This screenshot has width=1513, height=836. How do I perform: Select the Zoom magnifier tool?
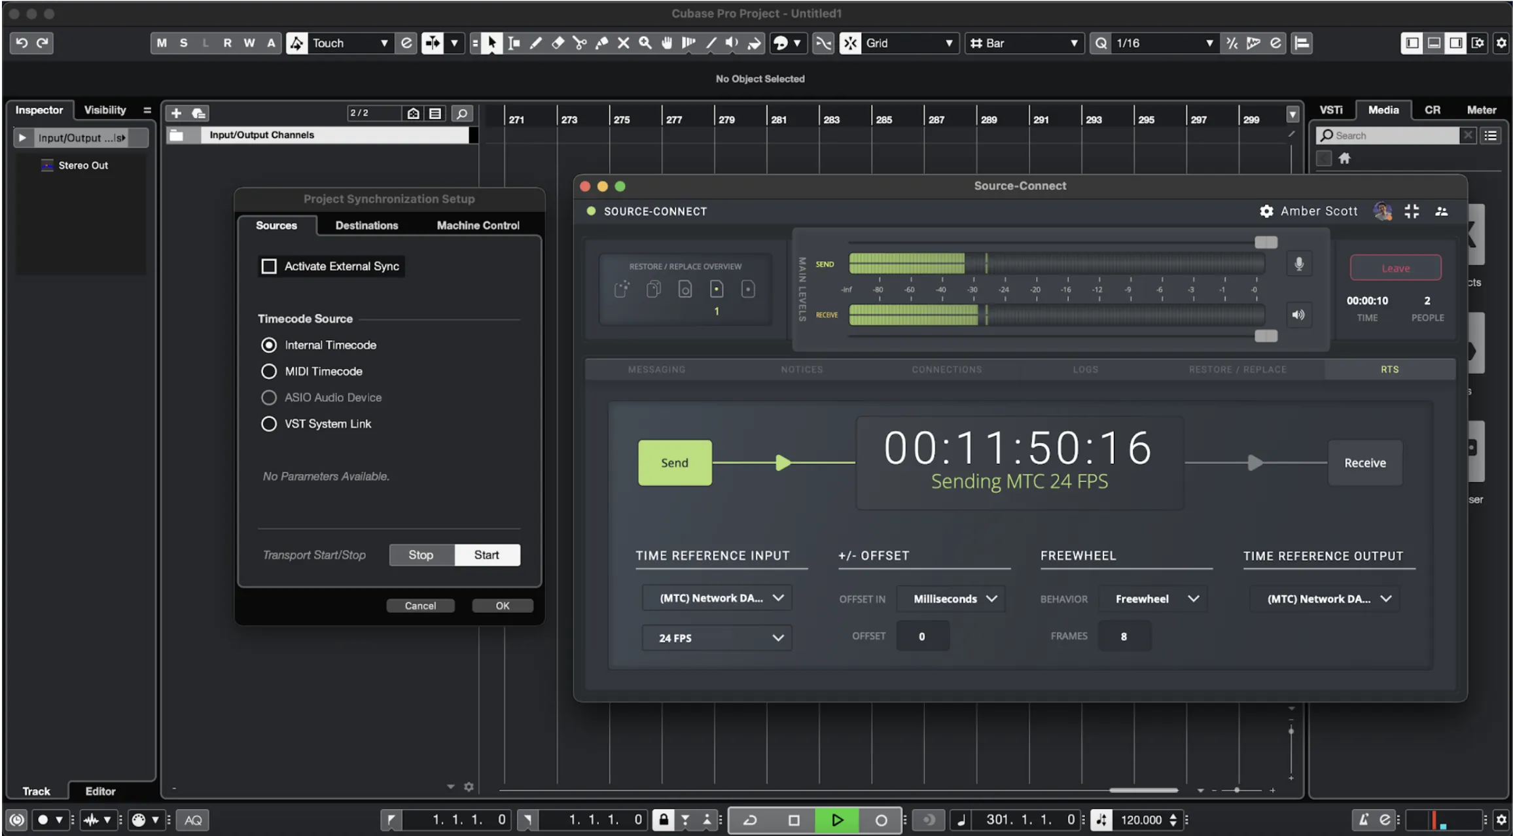(645, 43)
